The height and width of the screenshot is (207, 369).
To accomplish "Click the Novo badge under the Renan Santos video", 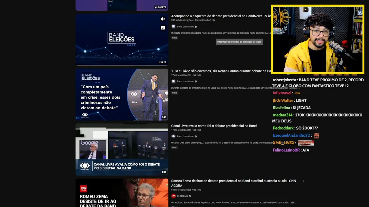I will click(174, 93).
